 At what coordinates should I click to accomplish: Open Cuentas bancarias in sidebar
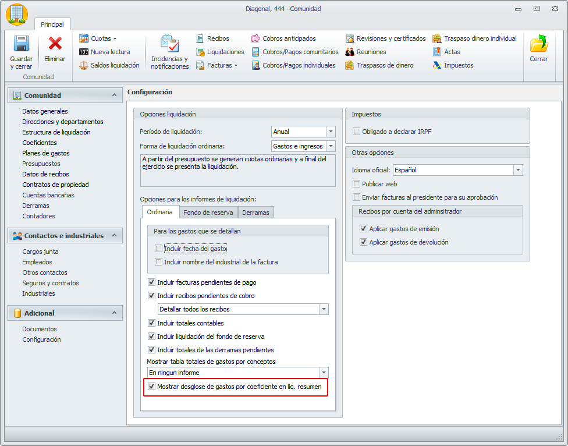48,195
